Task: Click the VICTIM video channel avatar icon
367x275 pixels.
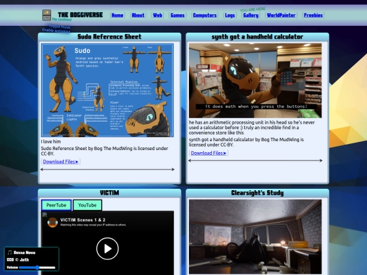Action: coord(52,222)
